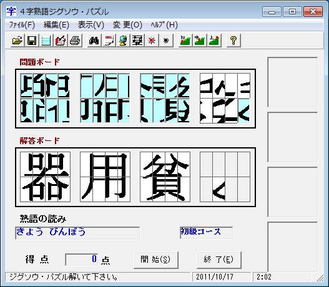329x287 pixels.
Task: Click the black kanji character toolbar icon
Action: (137, 41)
